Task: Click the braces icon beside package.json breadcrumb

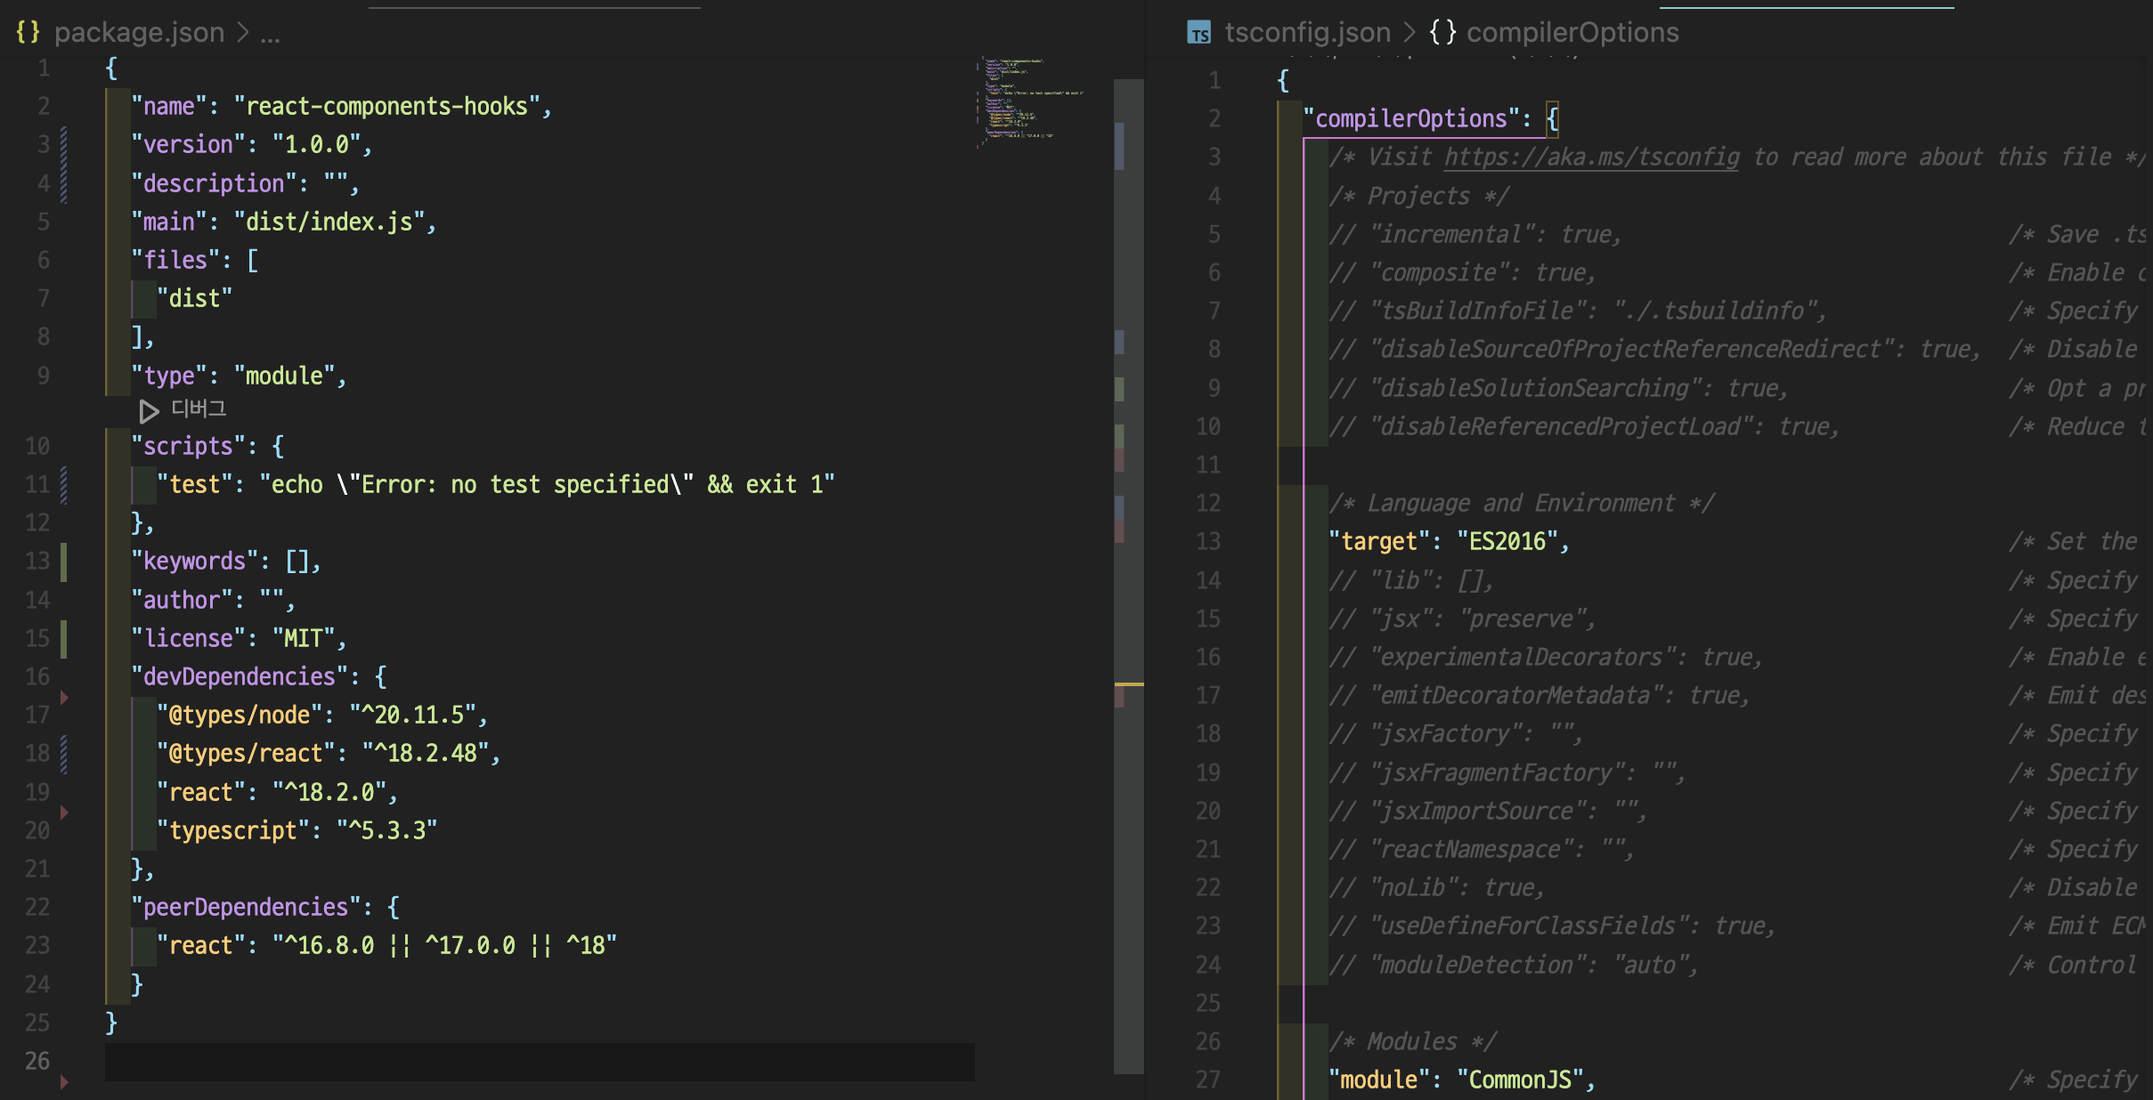Action: click(28, 32)
